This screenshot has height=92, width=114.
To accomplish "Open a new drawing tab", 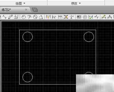I will click(x=35, y=10).
